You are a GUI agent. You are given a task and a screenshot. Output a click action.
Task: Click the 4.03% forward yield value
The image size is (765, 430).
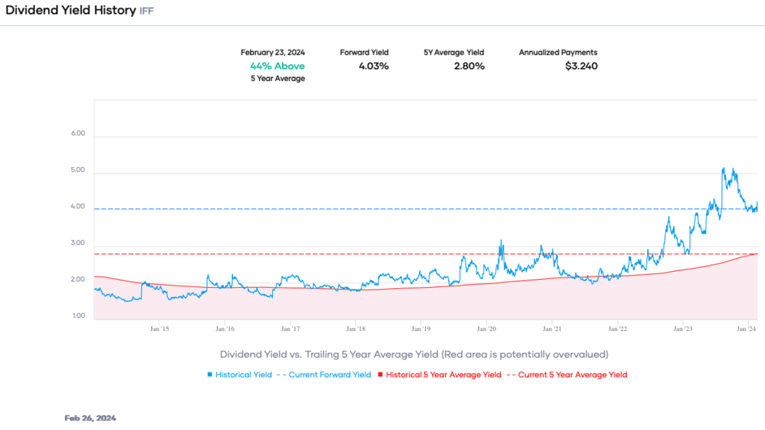point(374,67)
